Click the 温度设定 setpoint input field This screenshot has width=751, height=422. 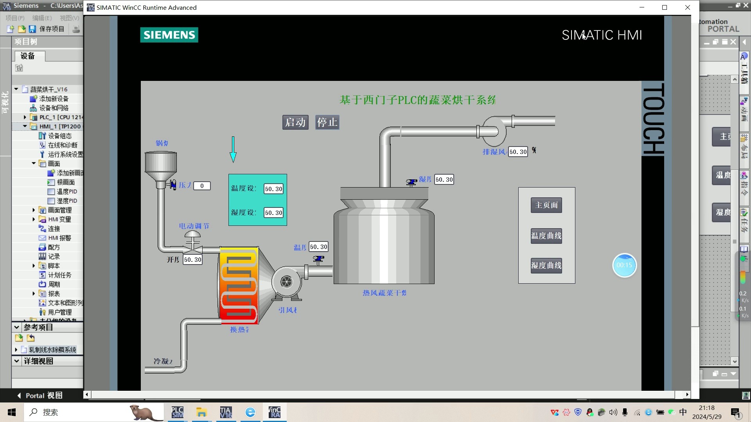click(273, 189)
